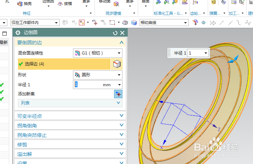Open the mm unit dropdown arrow

[119, 85]
